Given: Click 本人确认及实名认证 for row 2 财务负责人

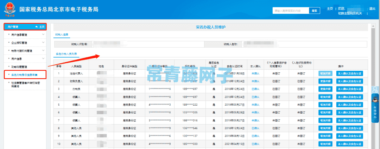Looking at the screenshot, I should [349, 81].
